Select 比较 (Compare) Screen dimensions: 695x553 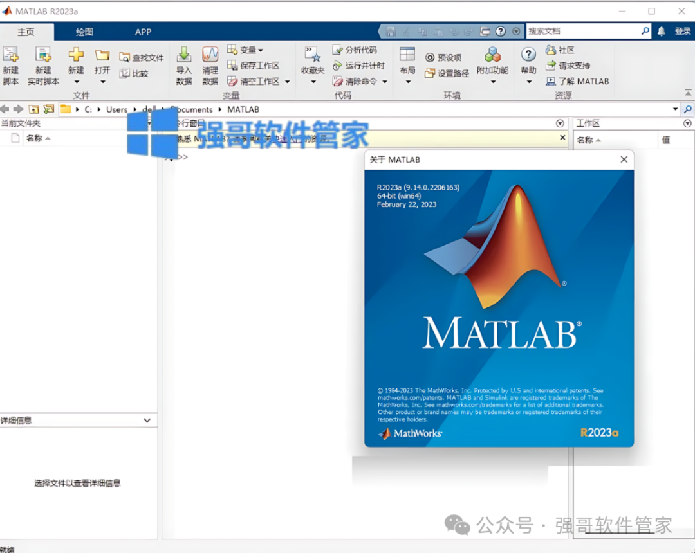[134, 73]
